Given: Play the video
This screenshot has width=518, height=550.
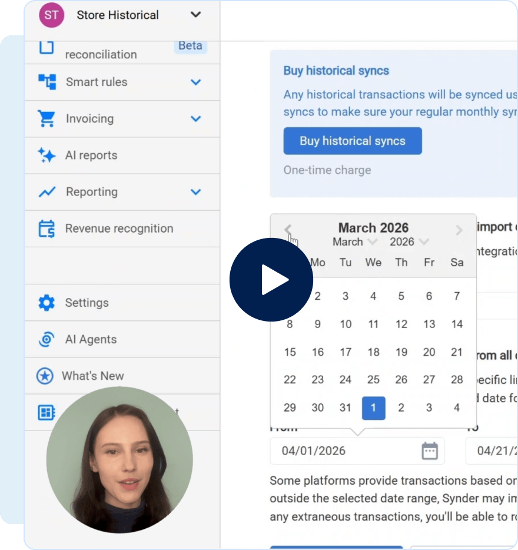Looking at the screenshot, I should pos(271,280).
